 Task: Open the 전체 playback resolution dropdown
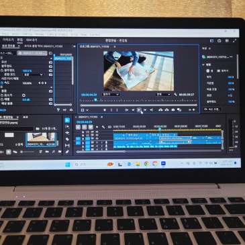(x=163, y=95)
